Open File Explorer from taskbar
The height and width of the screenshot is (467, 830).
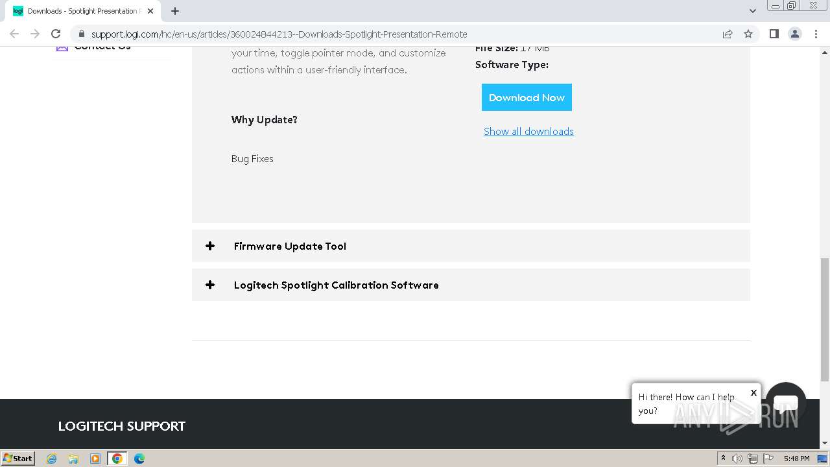point(73,459)
